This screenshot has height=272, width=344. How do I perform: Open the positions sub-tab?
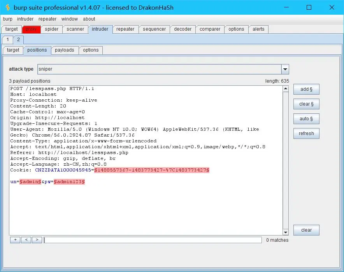click(37, 50)
